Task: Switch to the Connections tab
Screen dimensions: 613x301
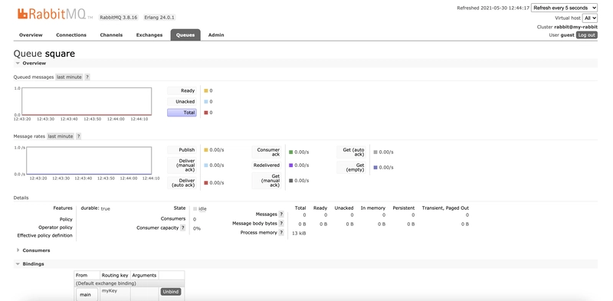Action: [x=71, y=34]
